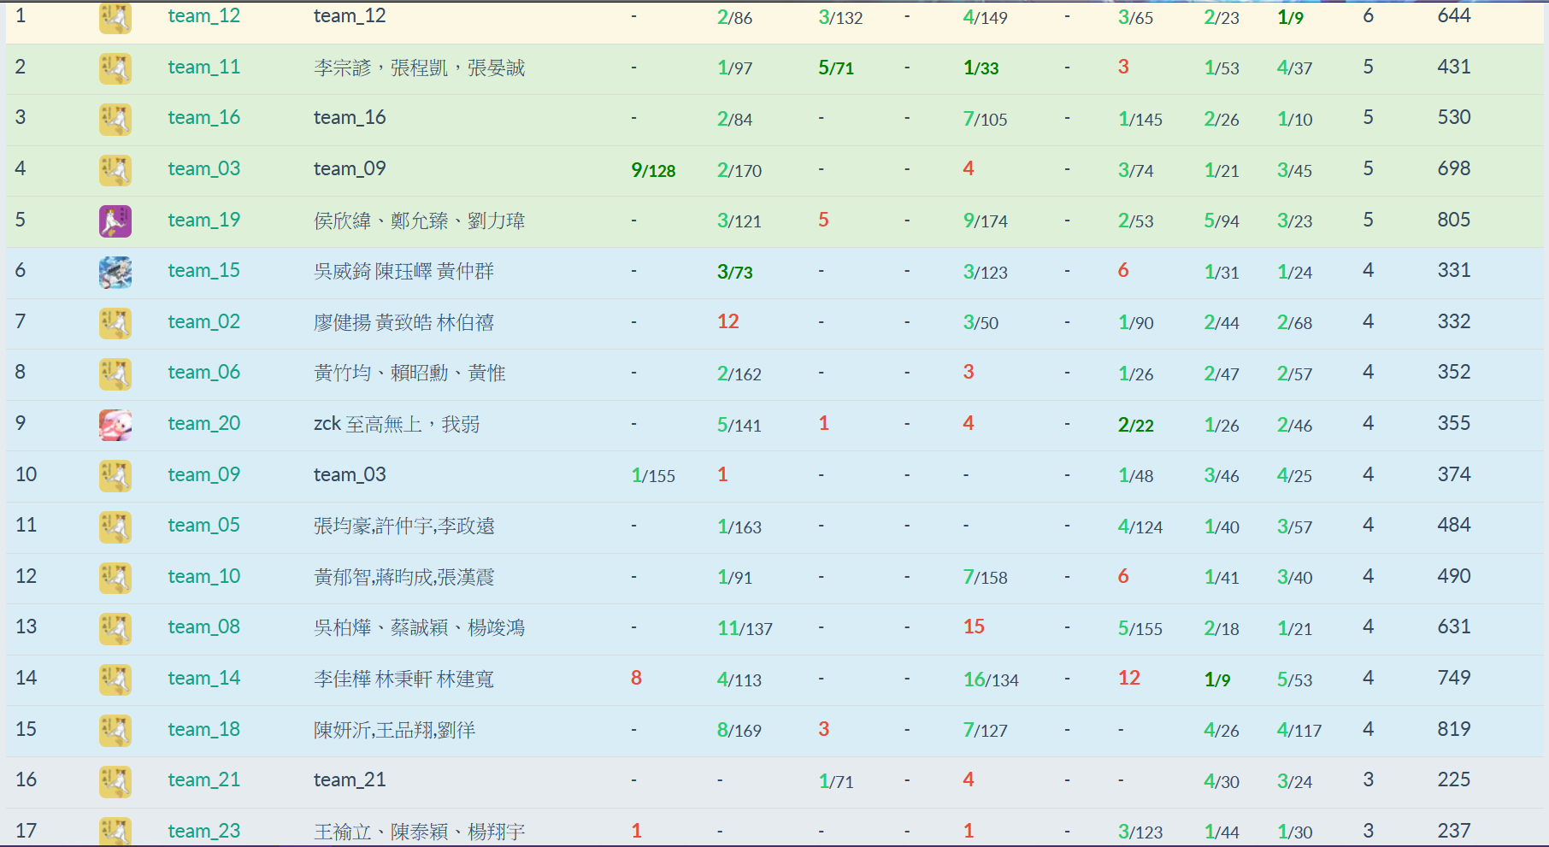The height and width of the screenshot is (847, 1549).
Task: Click team_10's 7/158 result cell
Action: pos(985,577)
